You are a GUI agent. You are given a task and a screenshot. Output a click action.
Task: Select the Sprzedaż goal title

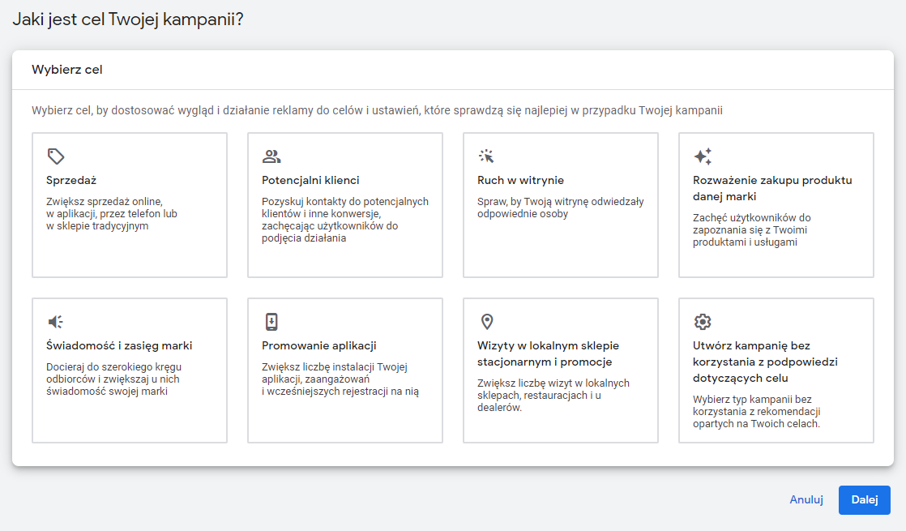71,180
